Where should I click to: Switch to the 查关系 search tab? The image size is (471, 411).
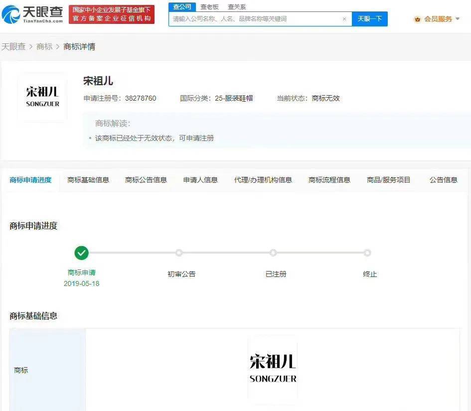click(x=237, y=7)
